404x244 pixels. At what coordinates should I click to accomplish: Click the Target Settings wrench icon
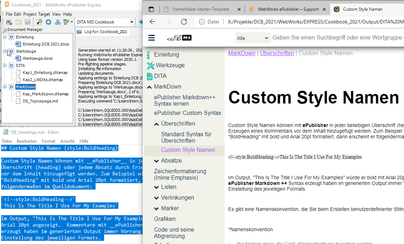[66, 22]
